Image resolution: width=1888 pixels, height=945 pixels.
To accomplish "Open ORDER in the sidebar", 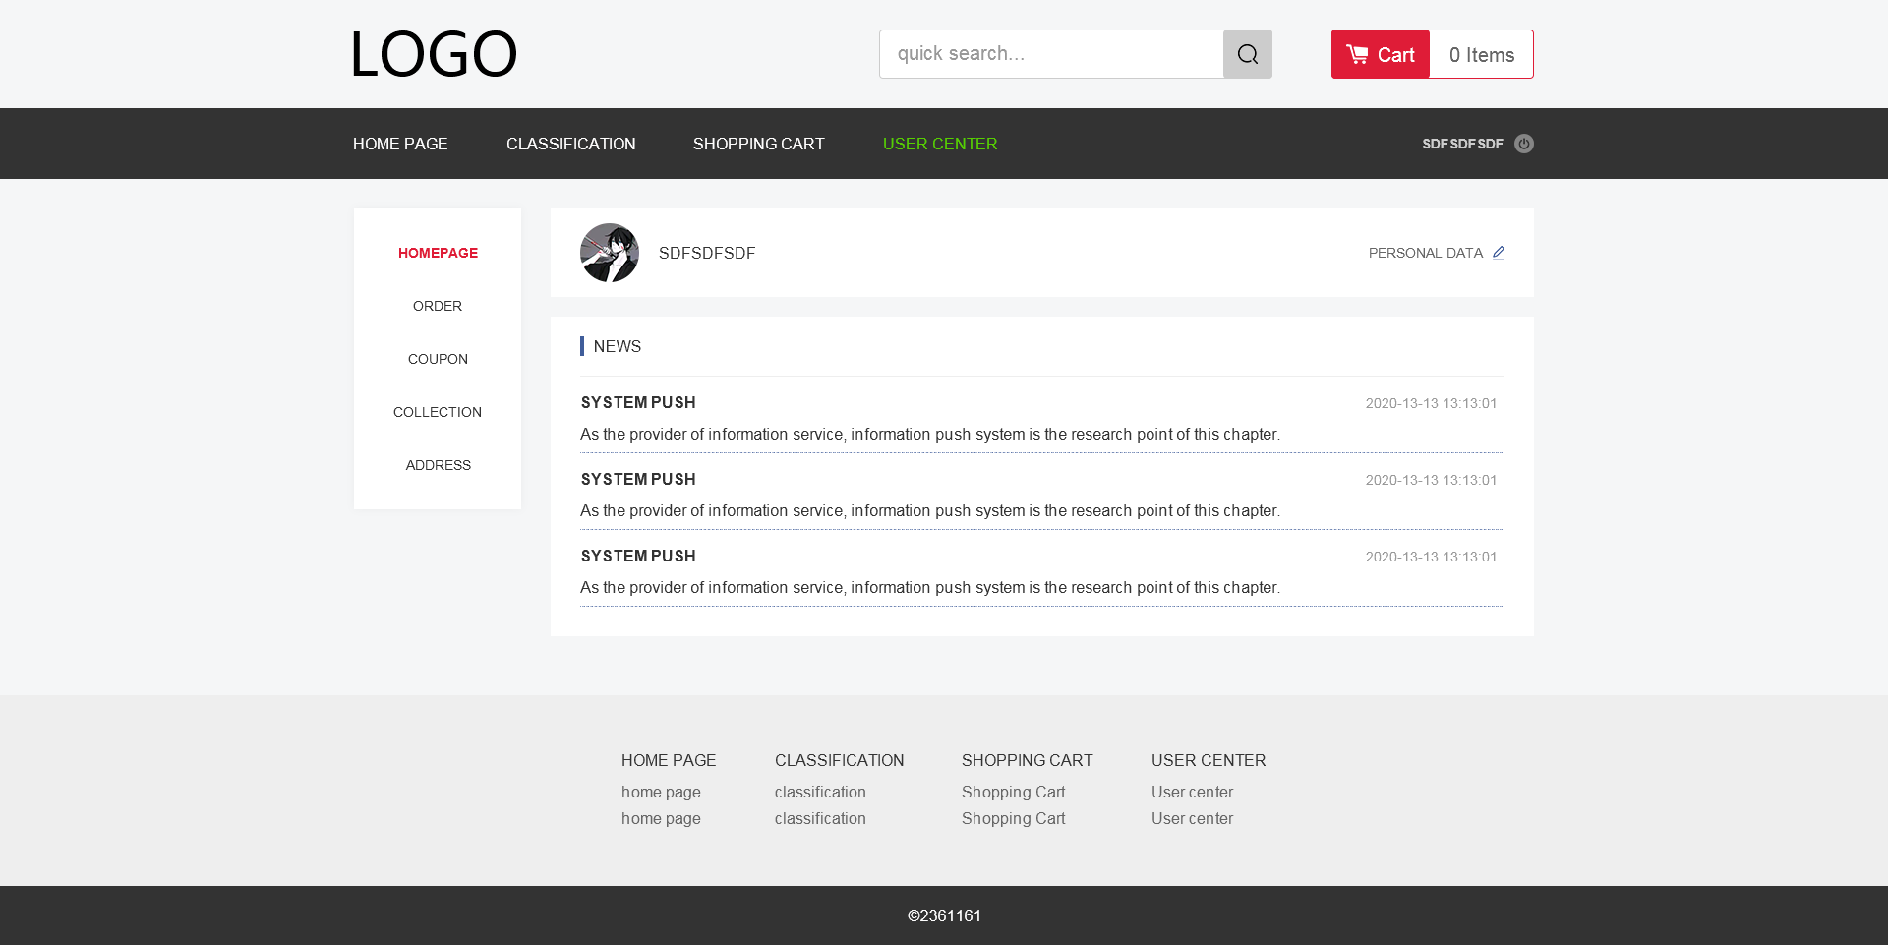I will coord(438,306).
